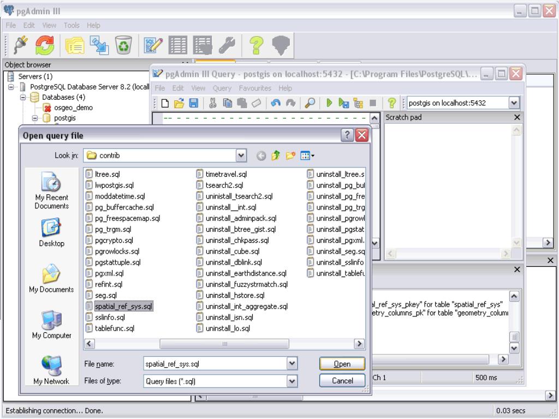Open the View menu in Query window
This screenshot has width=559, height=419.
pyautogui.click(x=198, y=88)
